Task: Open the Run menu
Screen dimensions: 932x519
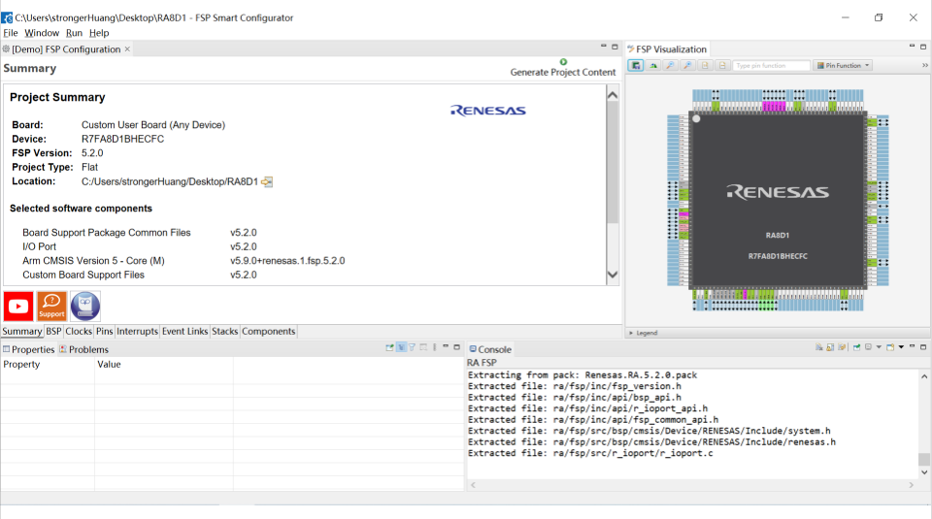Action: [x=74, y=33]
